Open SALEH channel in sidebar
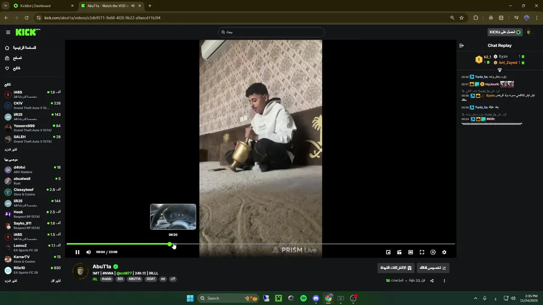This screenshot has width=543, height=305. click(32, 139)
